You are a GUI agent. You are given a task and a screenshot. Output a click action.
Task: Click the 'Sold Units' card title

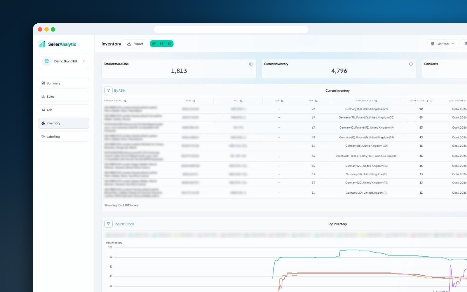pyautogui.click(x=431, y=64)
